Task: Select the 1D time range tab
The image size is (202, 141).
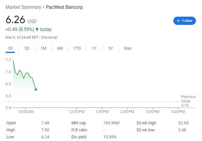Action: click(x=10, y=48)
